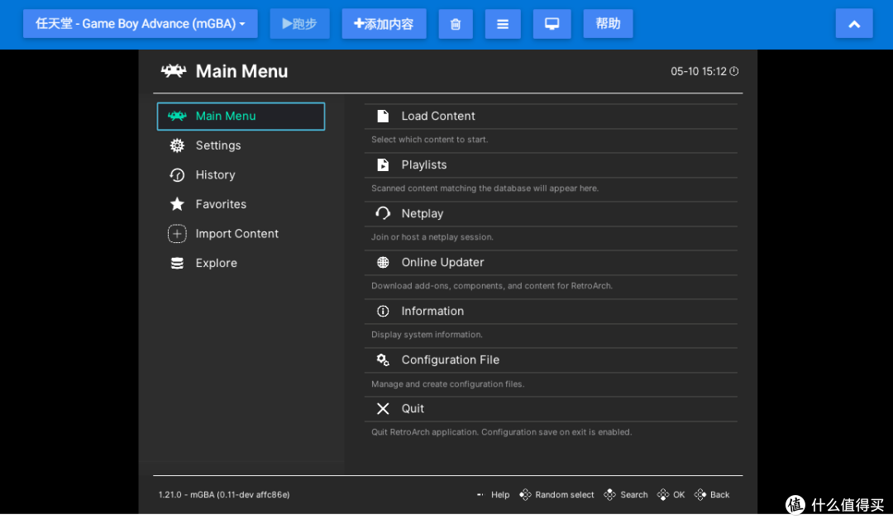Click the Online Updater globe icon
Viewport: 893px width, 524px height.
tap(383, 263)
